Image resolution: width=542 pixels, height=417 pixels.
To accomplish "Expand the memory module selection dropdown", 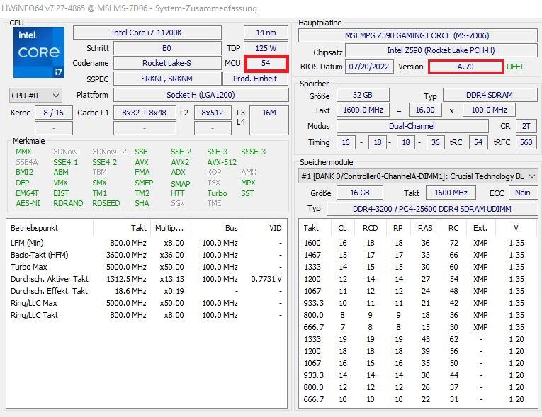I will point(418,176).
